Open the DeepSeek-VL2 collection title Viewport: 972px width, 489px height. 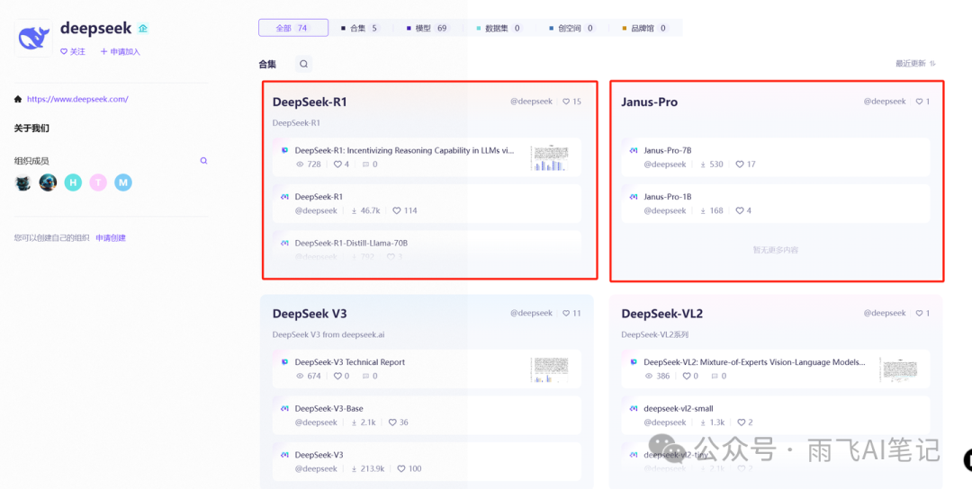pos(662,314)
